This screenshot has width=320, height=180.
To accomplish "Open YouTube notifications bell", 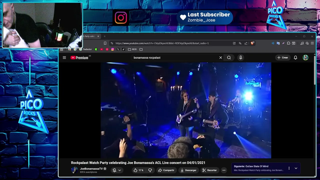I will (x=295, y=57).
